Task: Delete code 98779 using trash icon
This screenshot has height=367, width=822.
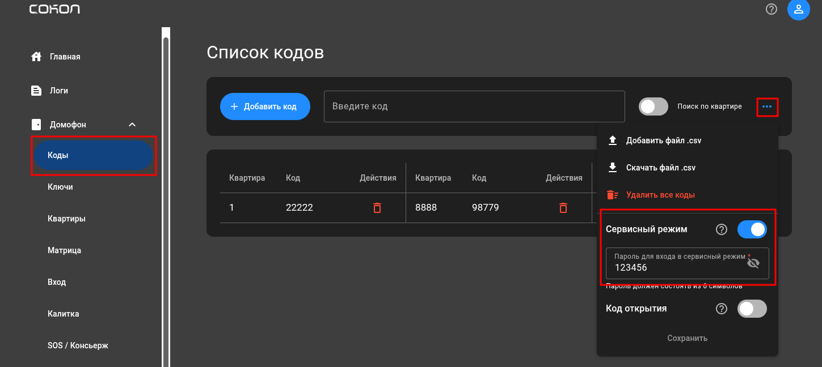Action: (x=563, y=208)
